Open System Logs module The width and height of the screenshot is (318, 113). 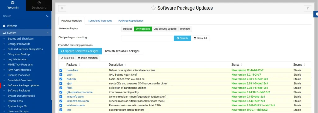coord(15,101)
